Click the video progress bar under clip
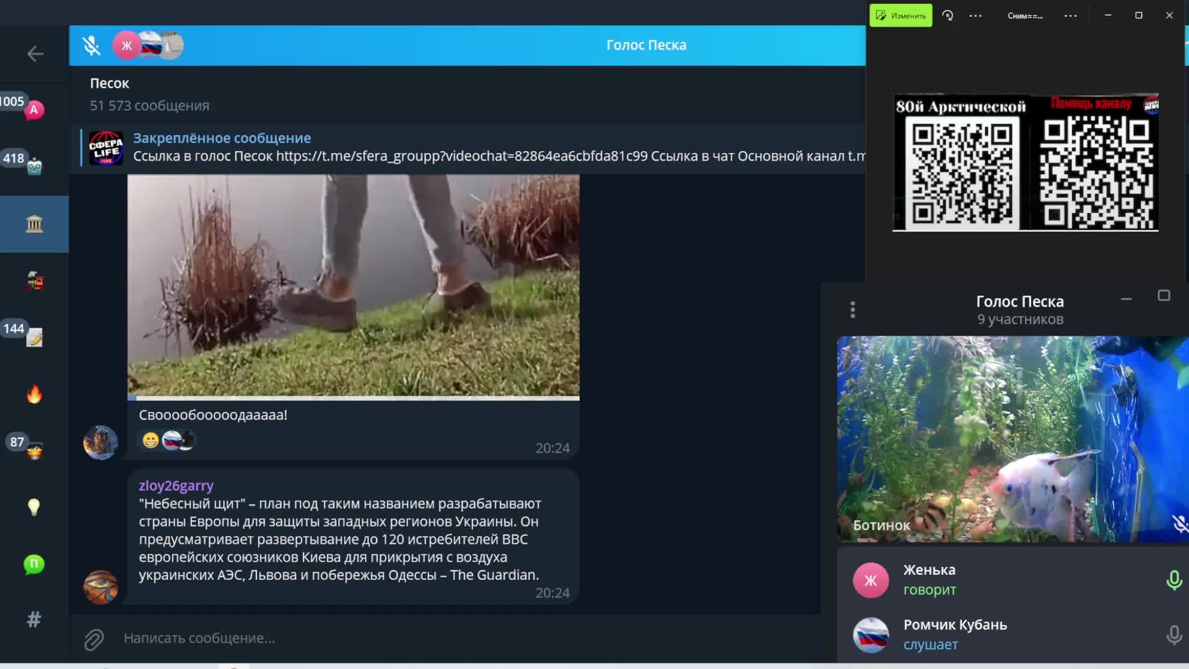Image resolution: width=1189 pixels, height=669 pixels. pos(353,398)
